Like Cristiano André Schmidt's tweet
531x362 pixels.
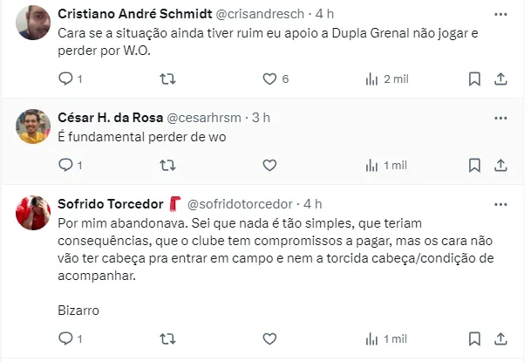coord(269,79)
